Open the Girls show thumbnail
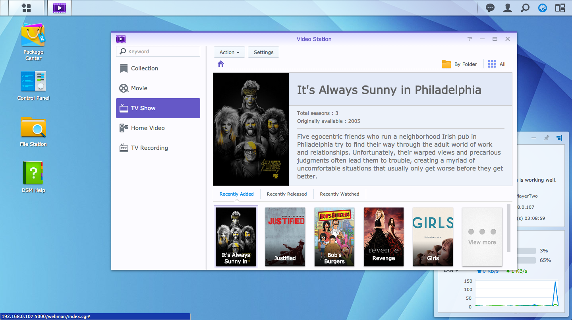The image size is (572, 320). tap(433, 237)
